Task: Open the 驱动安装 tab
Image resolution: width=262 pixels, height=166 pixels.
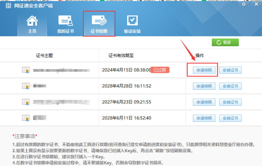Action: (x=132, y=25)
